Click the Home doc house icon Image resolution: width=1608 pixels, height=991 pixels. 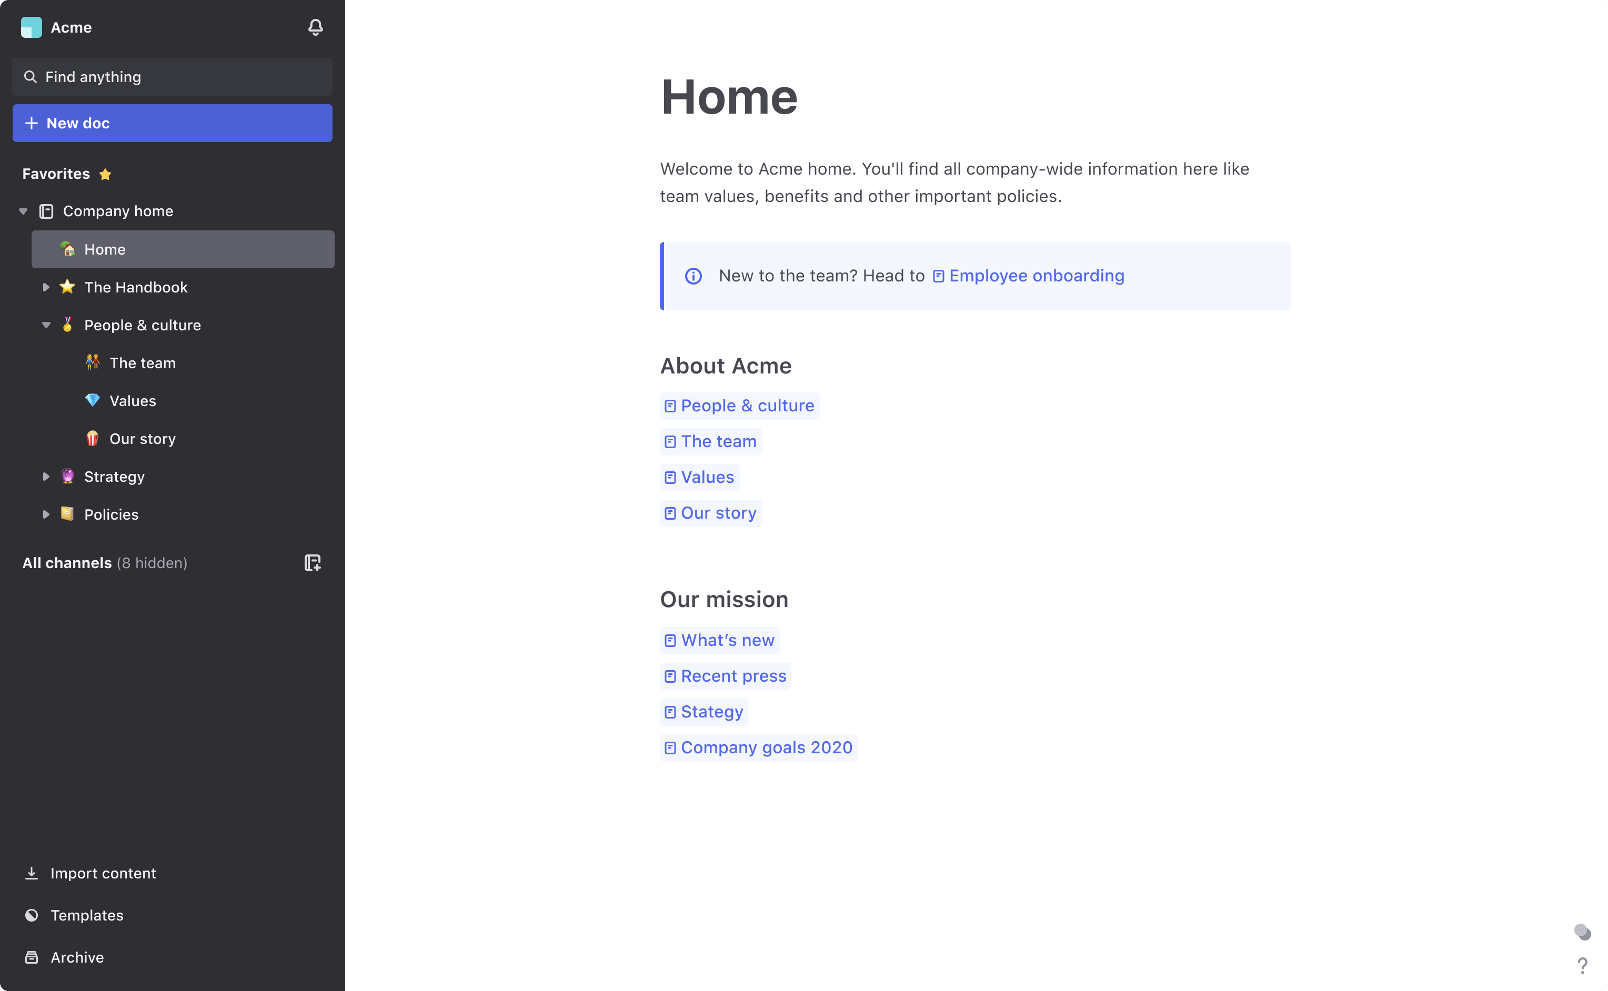click(67, 248)
